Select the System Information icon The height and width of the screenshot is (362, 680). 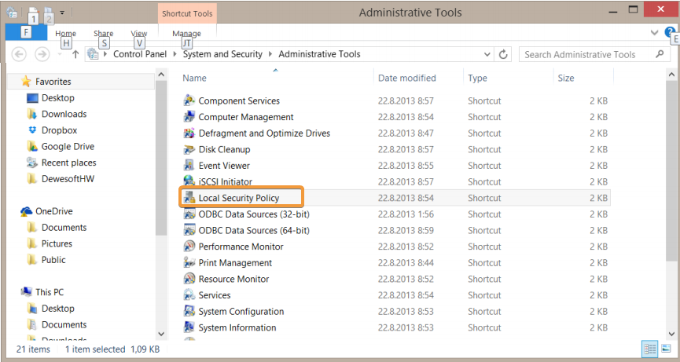click(189, 327)
